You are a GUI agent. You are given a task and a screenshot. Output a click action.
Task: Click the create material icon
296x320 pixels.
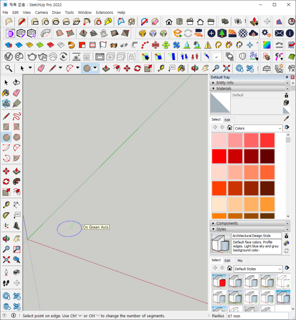click(x=286, y=103)
